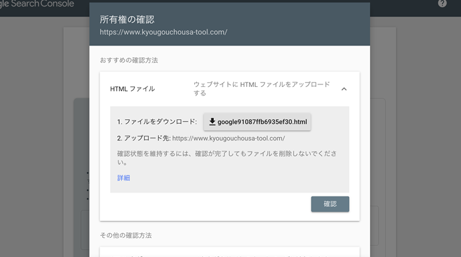Click the その他の確認方法 section label
The width and height of the screenshot is (461, 257).
[126, 235]
